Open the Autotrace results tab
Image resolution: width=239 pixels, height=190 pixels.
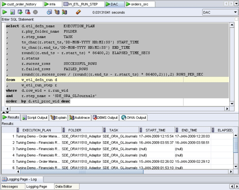(x=80, y=117)
